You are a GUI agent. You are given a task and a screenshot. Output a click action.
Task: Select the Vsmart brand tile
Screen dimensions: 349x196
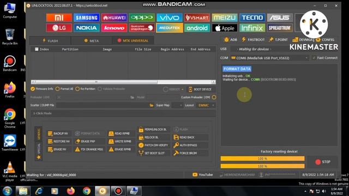(197, 17)
